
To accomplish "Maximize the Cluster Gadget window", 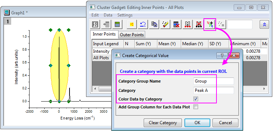I will coord(251,8).
